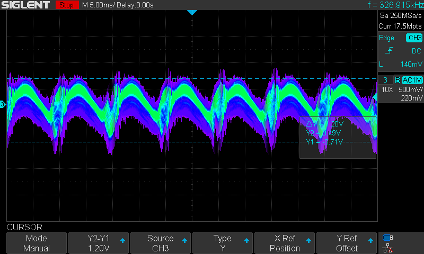Image resolution: width=424 pixels, height=254 pixels.
Task: Click the trigger level arrow at right edge
Action: click(x=375, y=97)
